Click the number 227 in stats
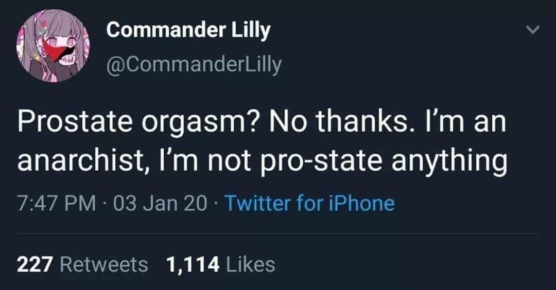 (x=36, y=264)
